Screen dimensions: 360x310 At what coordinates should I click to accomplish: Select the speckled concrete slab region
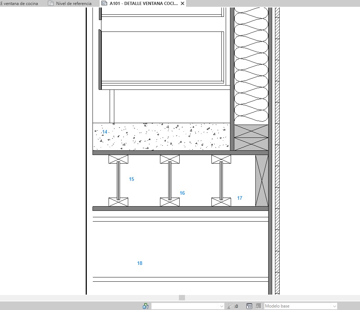click(x=161, y=137)
